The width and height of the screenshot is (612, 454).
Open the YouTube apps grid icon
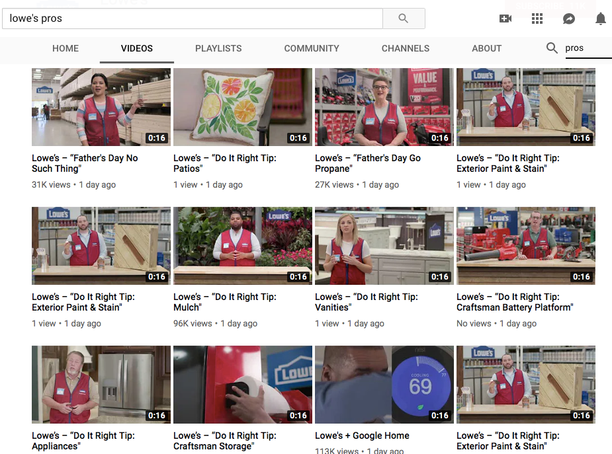coord(537,19)
